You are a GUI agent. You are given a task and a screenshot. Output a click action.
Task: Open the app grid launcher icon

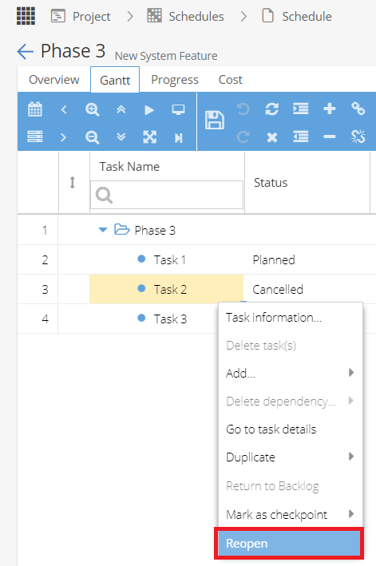[x=26, y=16]
